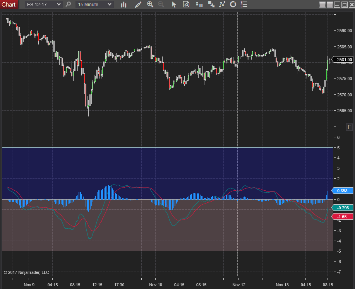The width and height of the screenshot is (355, 289).
Task: Open the chart style bar type selector
Action: [124, 5]
